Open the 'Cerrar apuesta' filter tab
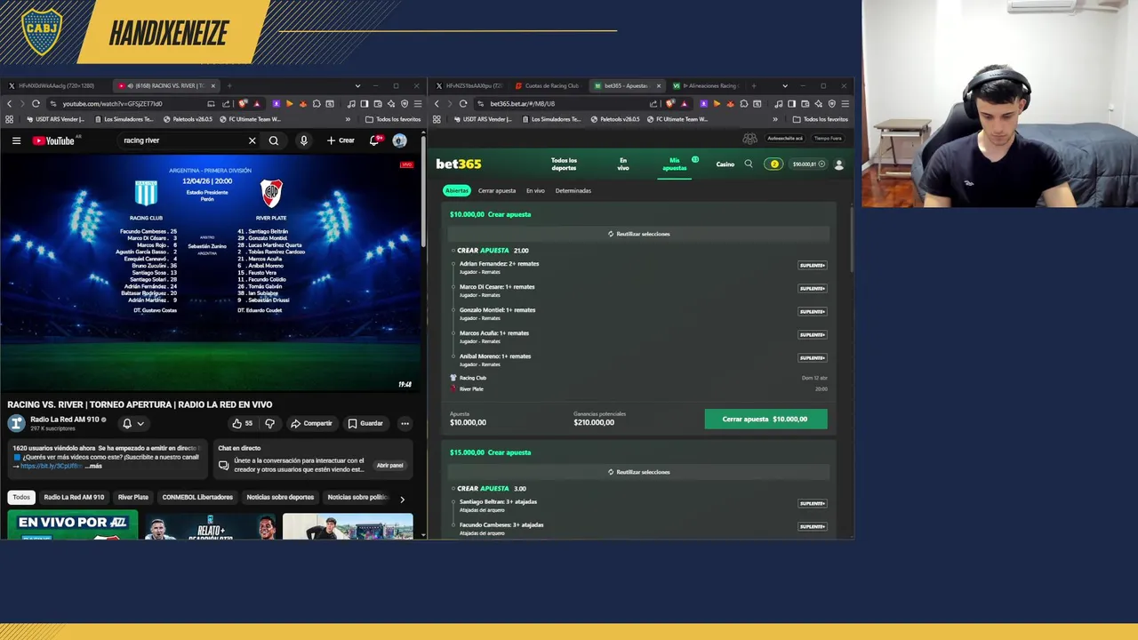 tap(497, 190)
